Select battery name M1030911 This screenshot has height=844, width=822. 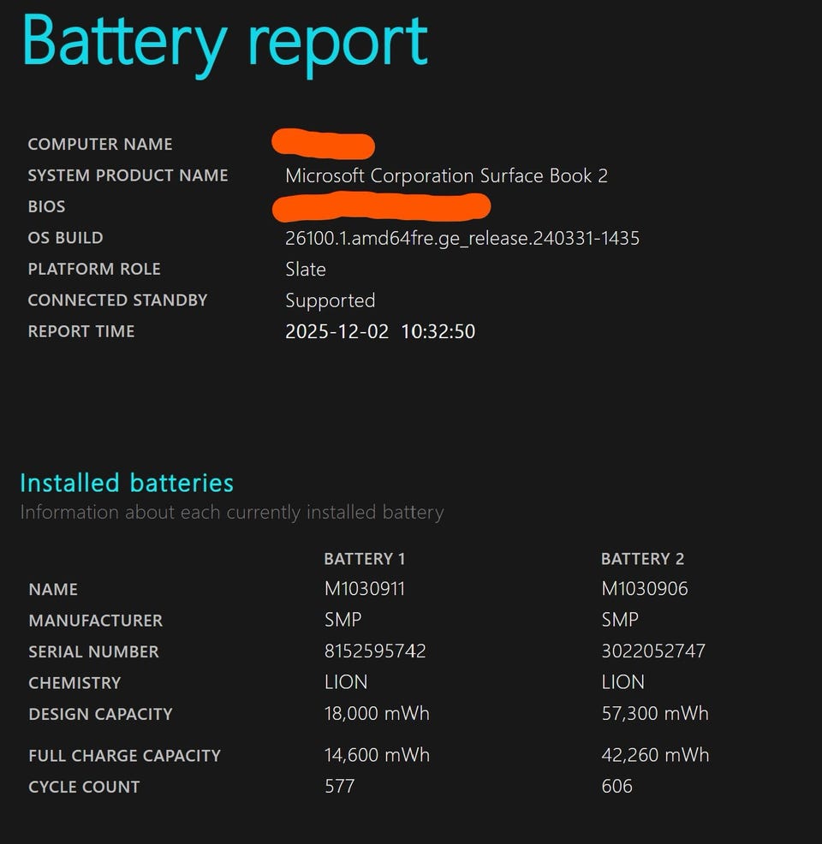(365, 589)
